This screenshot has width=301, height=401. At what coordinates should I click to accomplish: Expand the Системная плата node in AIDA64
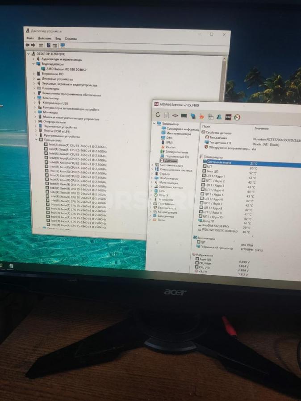(x=151, y=165)
